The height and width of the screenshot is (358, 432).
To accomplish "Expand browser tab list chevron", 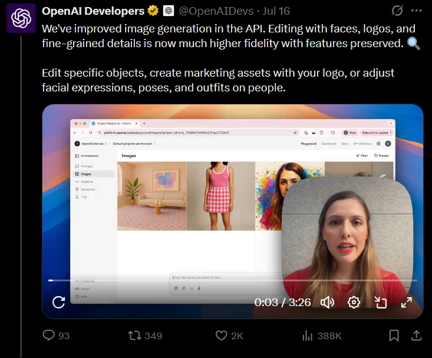I will pos(391,123).
